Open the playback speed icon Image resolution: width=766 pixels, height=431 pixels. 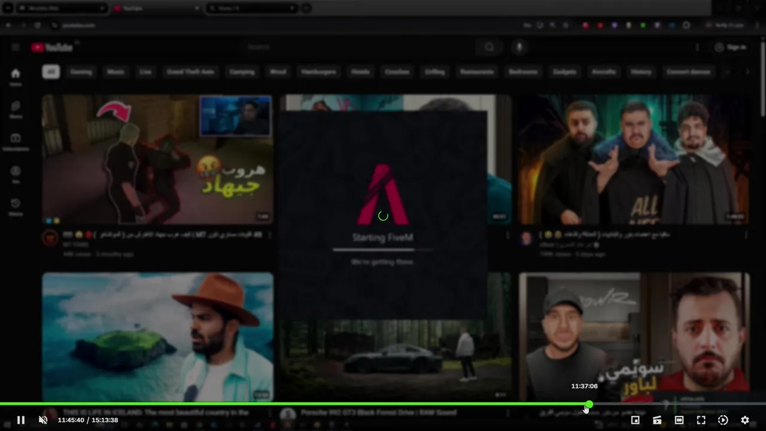click(x=723, y=420)
